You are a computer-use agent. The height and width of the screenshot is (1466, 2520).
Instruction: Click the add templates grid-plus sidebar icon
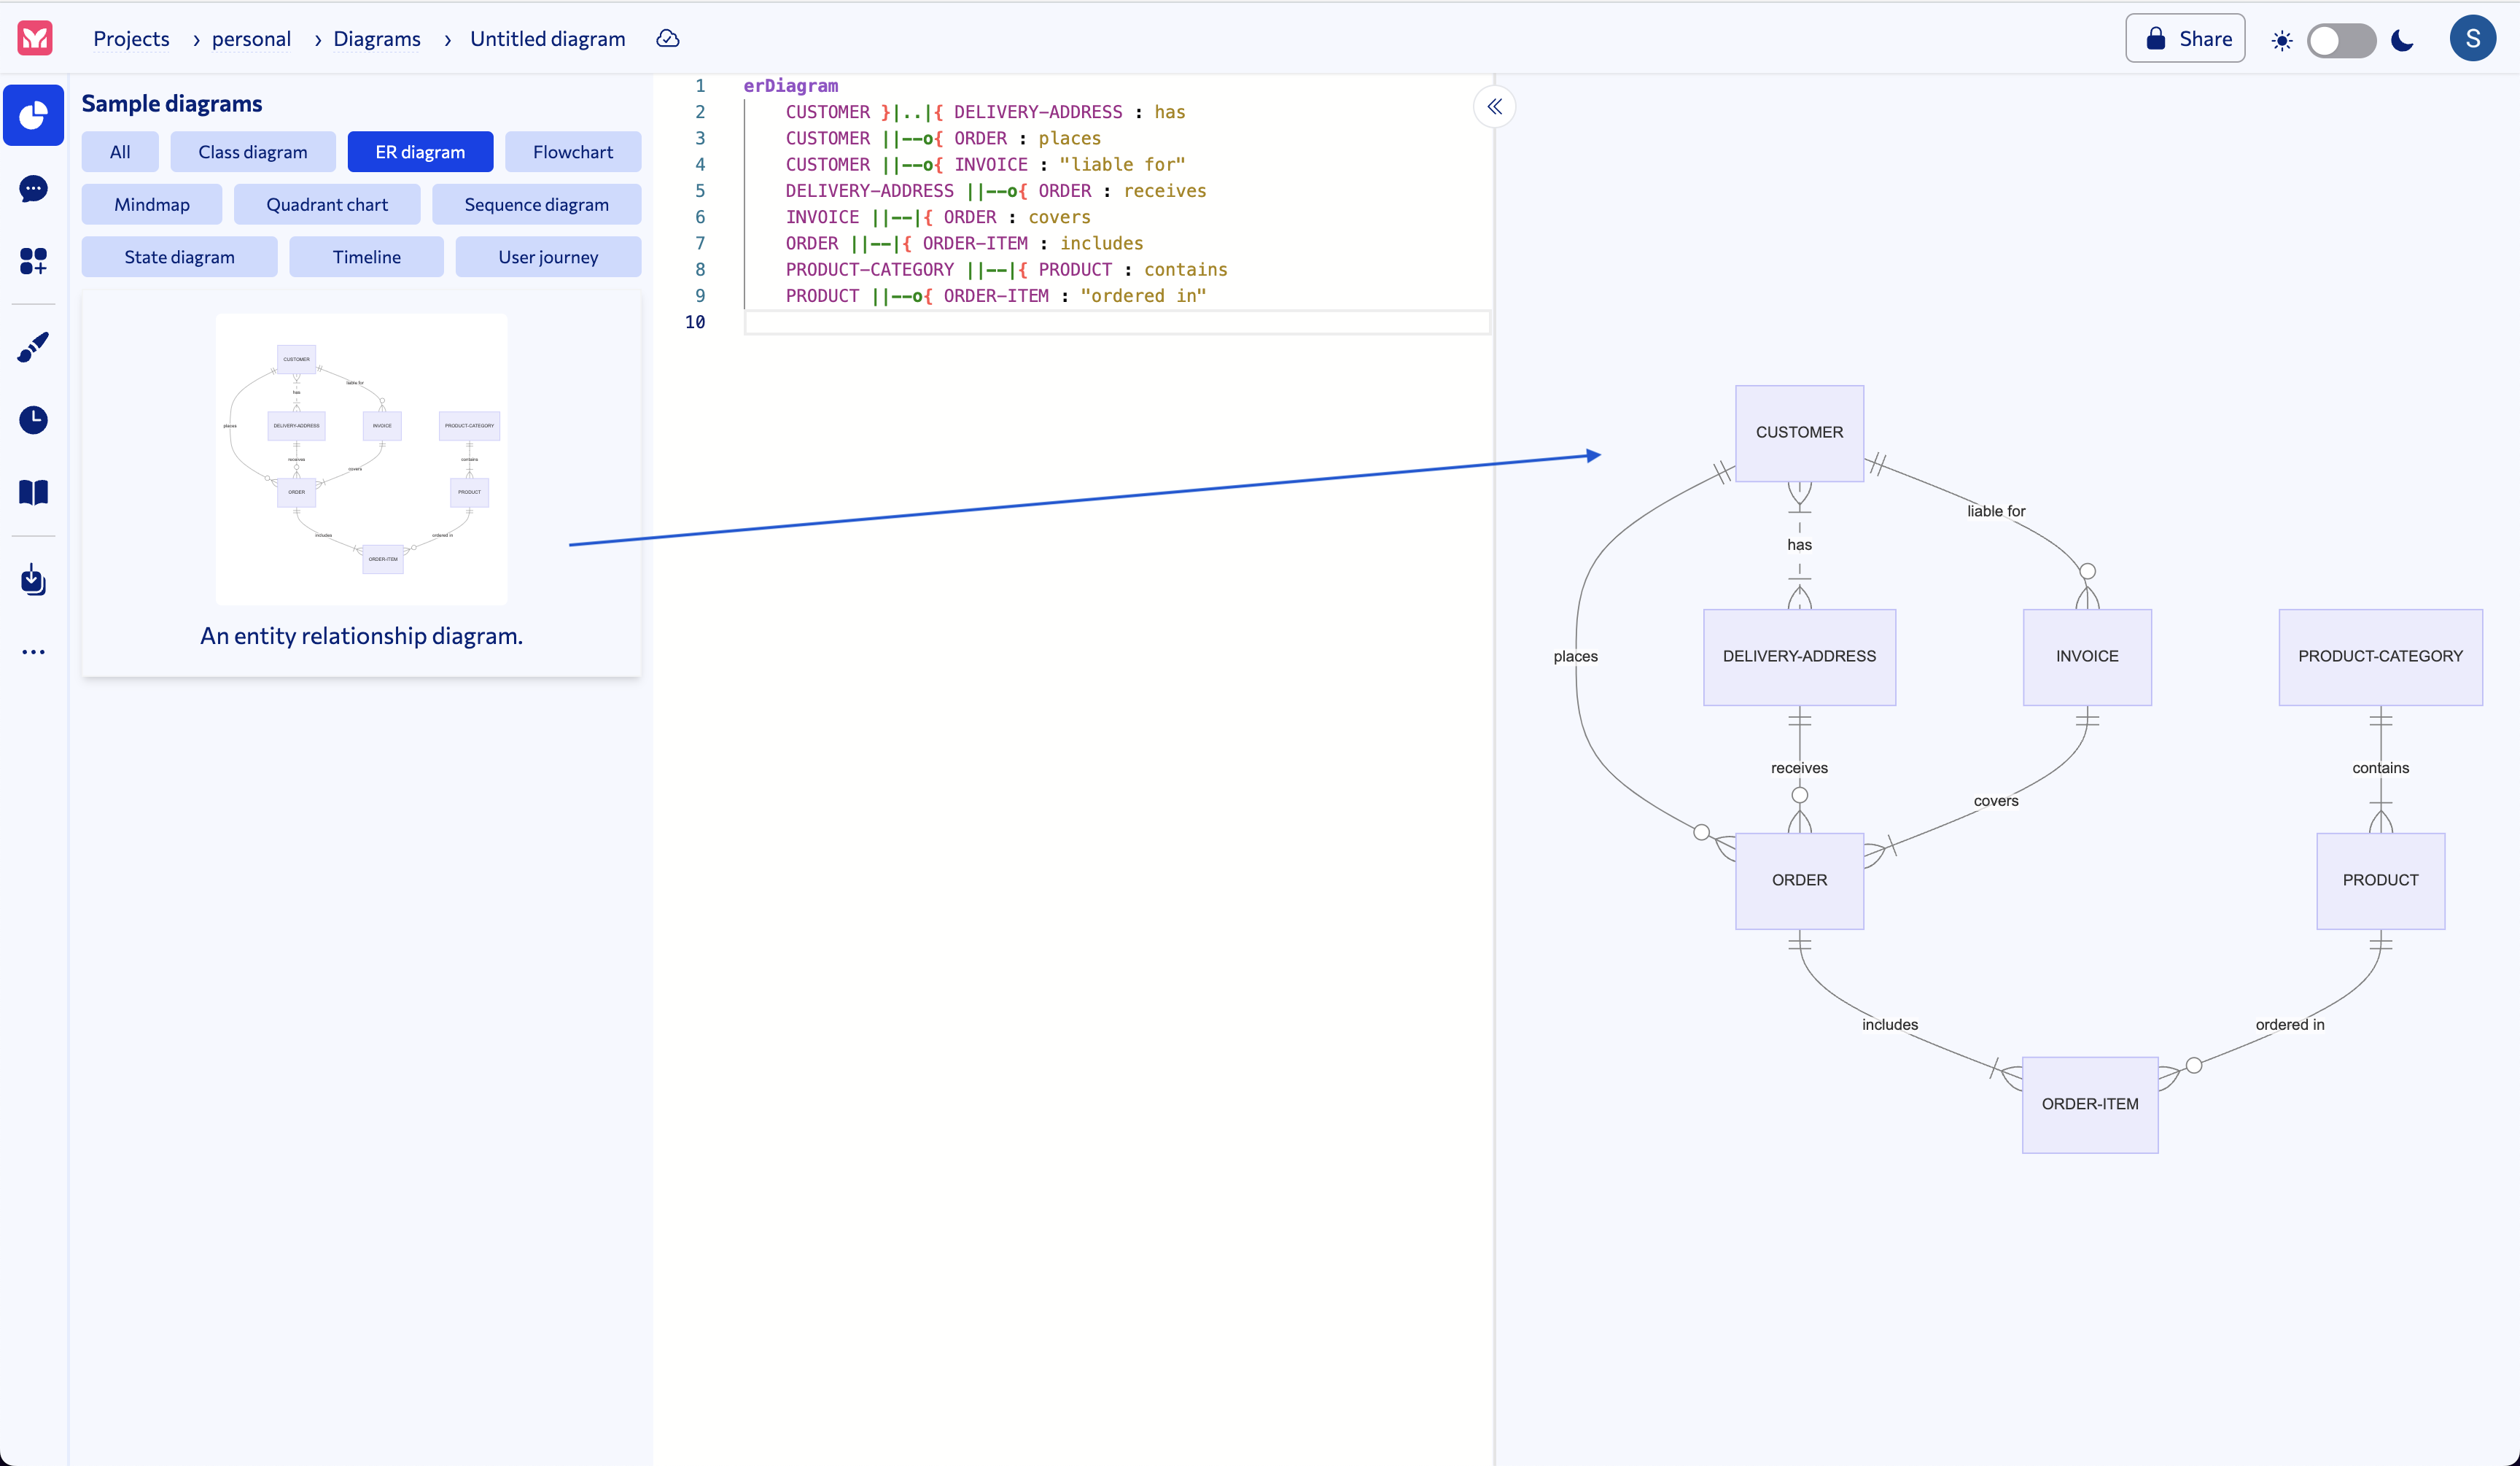(x=33, y=261)
